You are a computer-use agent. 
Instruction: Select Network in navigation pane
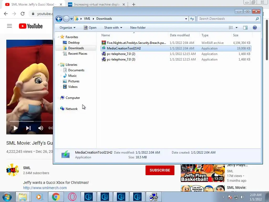71,109
